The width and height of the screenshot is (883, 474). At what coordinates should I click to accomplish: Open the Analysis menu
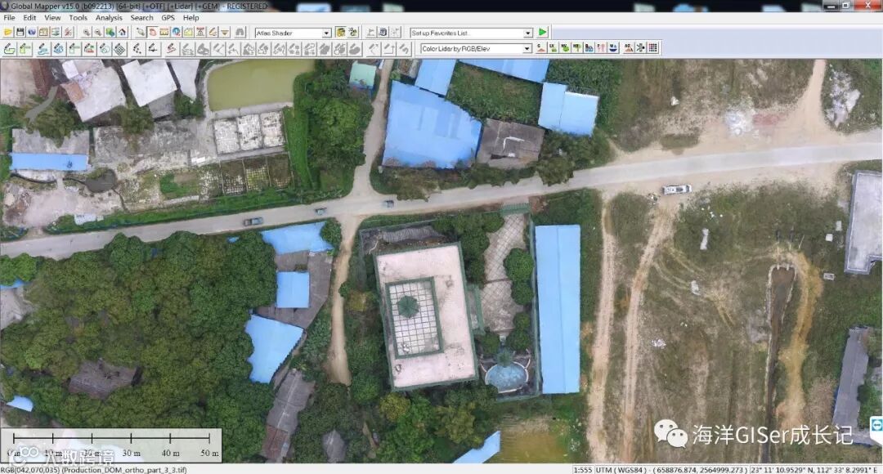coord(109,17)
